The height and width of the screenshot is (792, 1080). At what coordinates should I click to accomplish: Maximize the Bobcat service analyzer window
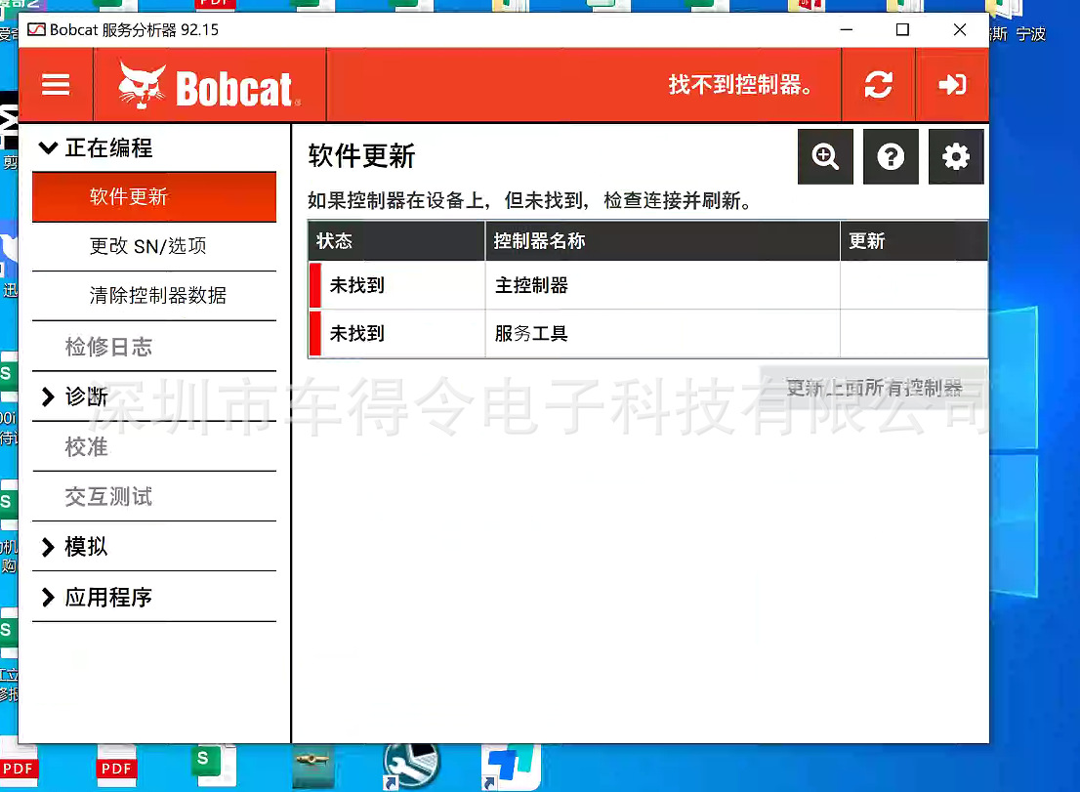(902, 29)
